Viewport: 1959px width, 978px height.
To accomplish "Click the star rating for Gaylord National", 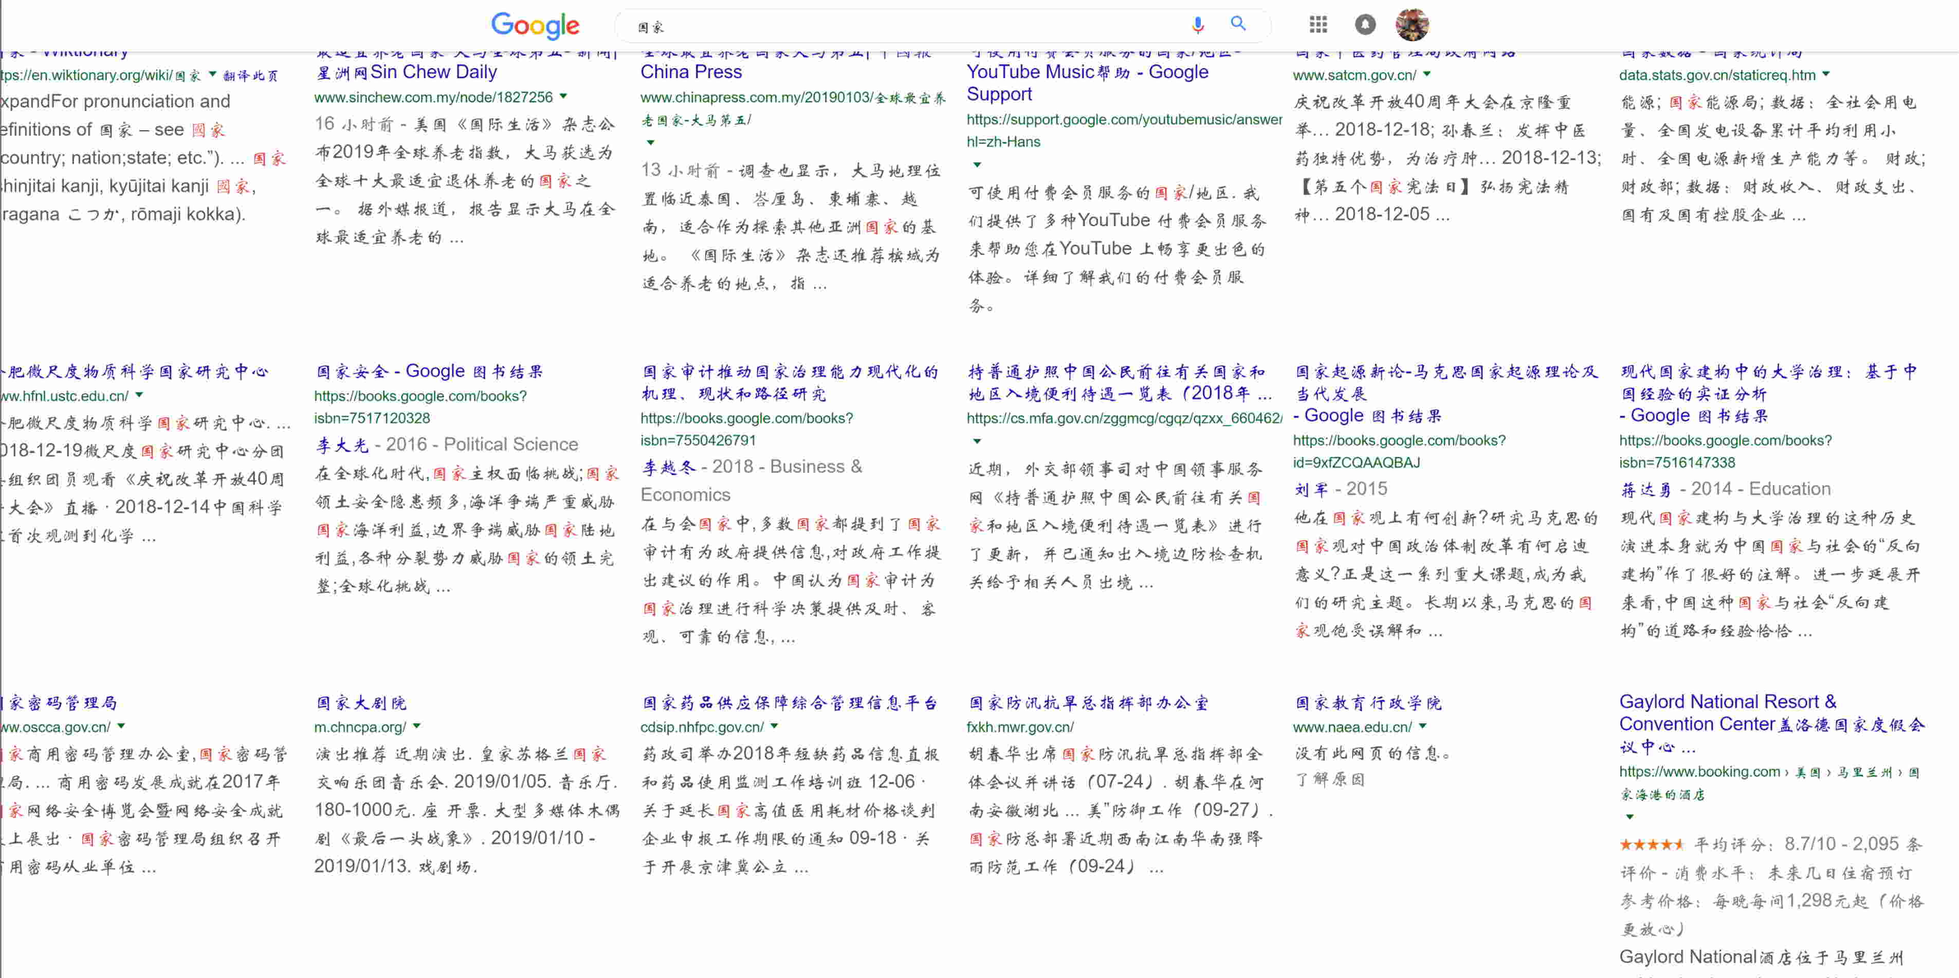I will tap(1651, 844).
